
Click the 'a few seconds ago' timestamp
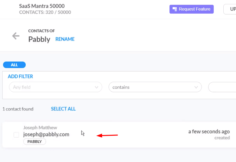(x=209, y=132)
